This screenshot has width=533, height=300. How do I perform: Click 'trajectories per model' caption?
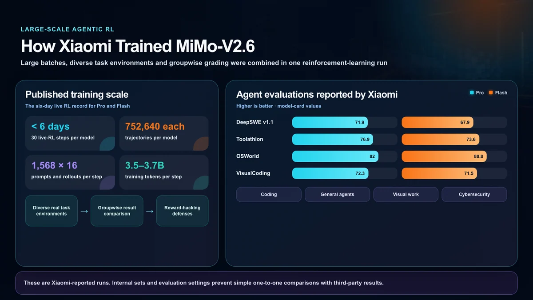[x=151, y=138]
